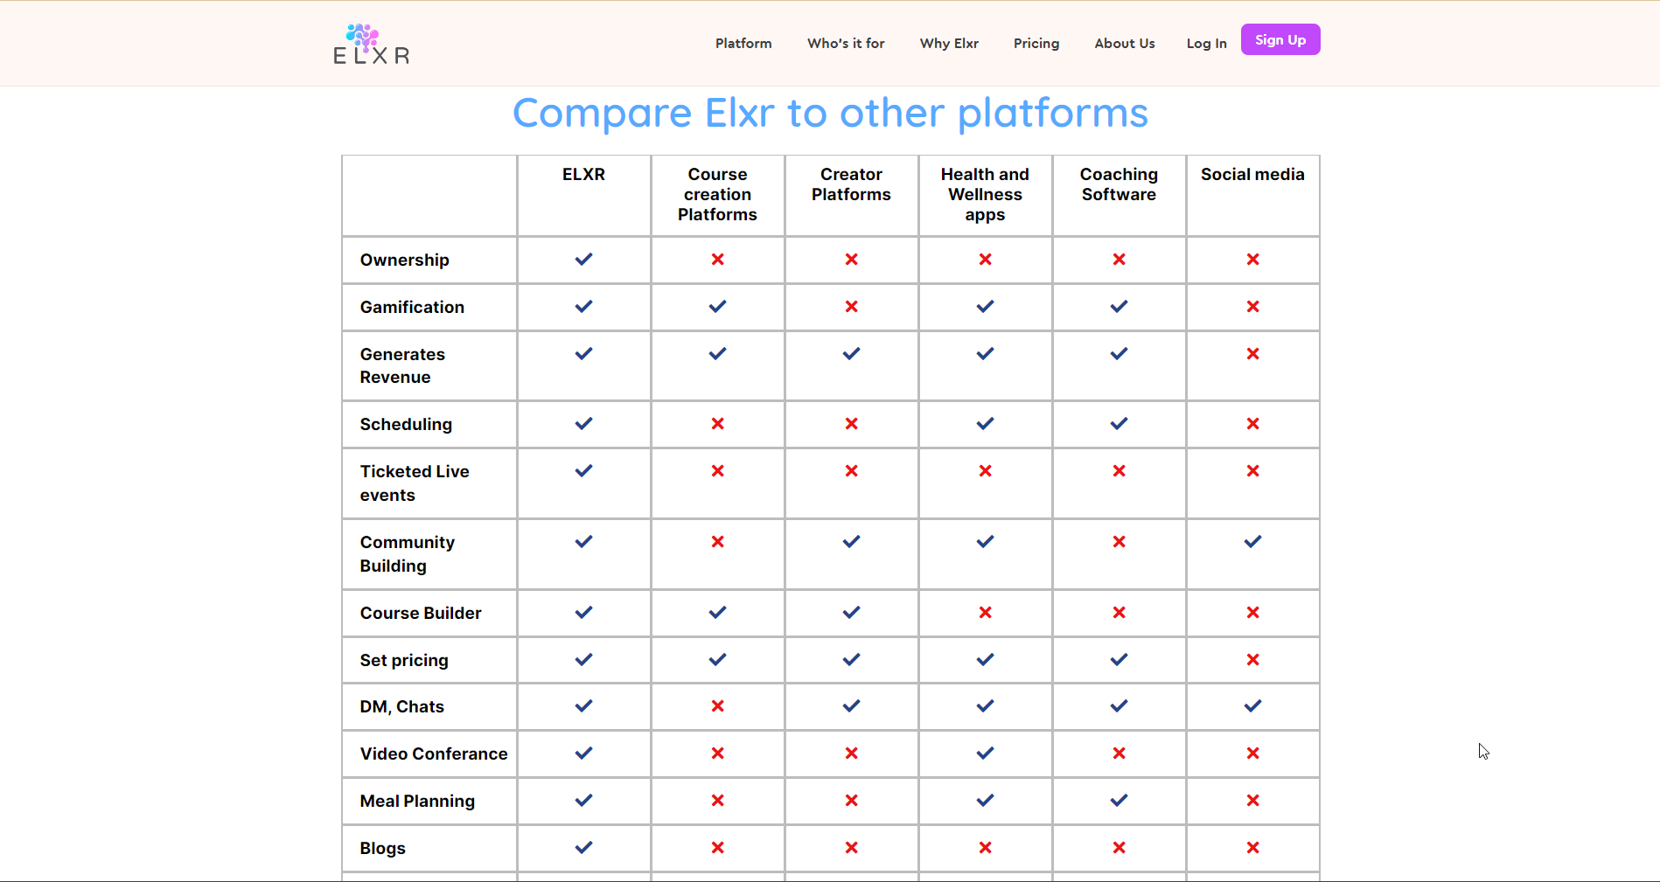The width and height of the screenshot is (1660, 882).
Task: Click the Social media checkmark in DM, Chats row
Action: pyautogui.click(x=1252, y=705)
